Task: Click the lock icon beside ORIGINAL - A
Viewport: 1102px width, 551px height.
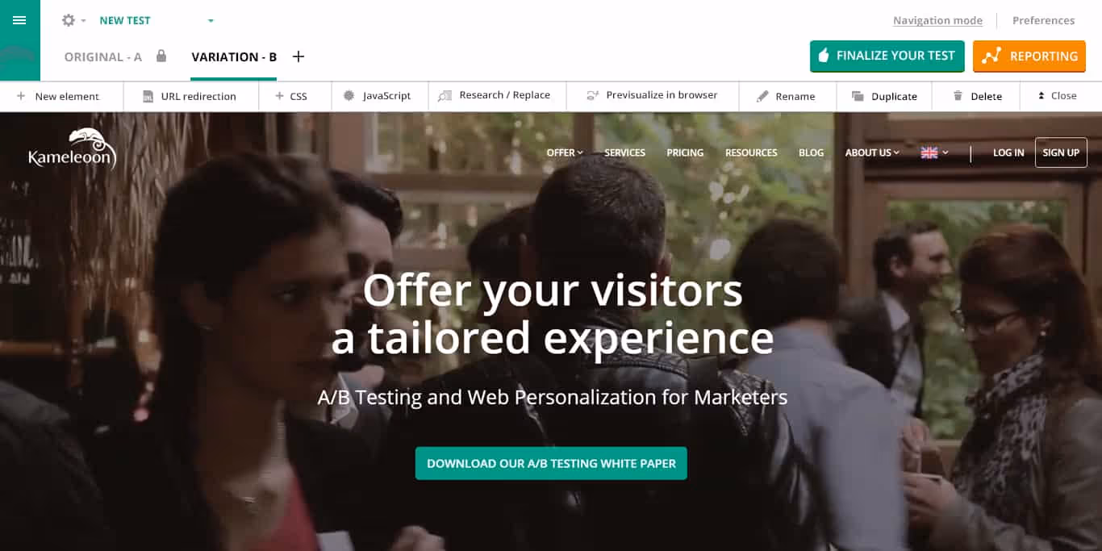Action: coord(161,56)
